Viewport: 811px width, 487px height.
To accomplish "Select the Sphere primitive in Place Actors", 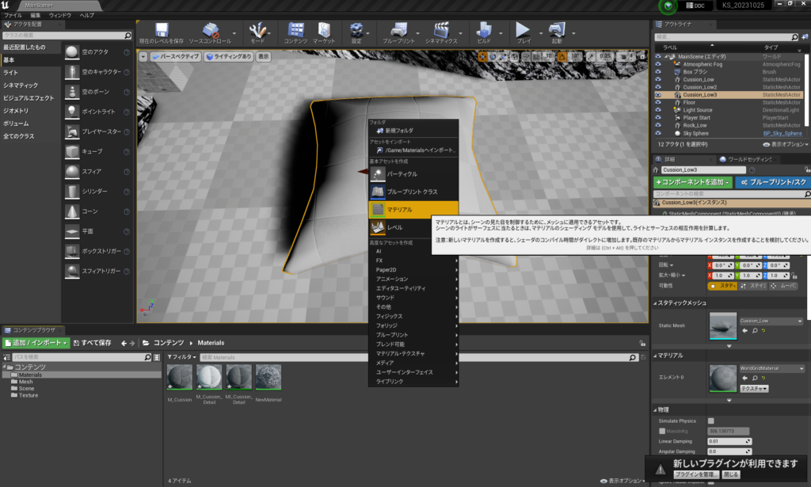I will click(x=97, y=171).
